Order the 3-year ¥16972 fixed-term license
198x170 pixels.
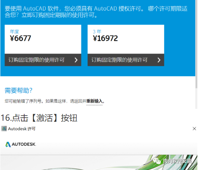pos(126,60)
